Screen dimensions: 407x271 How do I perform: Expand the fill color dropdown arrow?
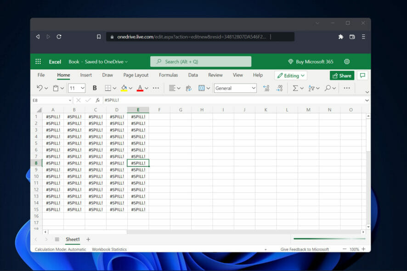pyautogui.click(x=130, y=89)
